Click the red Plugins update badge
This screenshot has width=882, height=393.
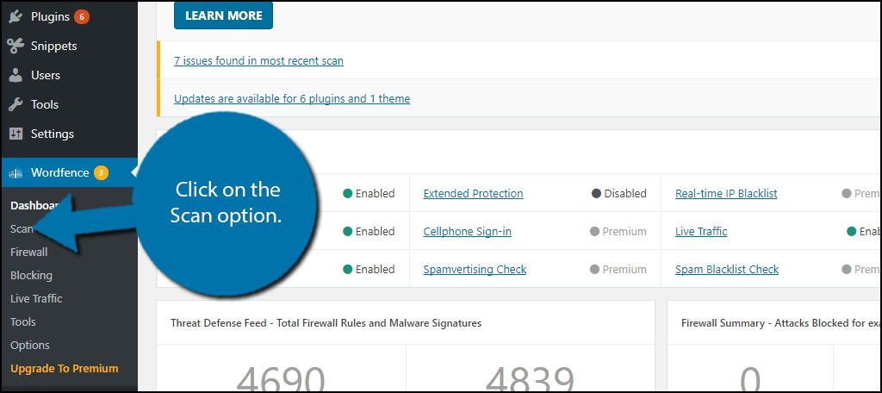coord(82,17)
